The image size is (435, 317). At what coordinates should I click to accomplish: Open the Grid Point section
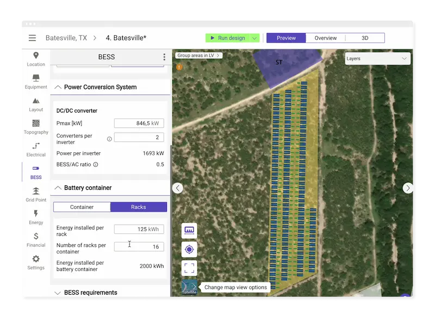coord(36,195)
